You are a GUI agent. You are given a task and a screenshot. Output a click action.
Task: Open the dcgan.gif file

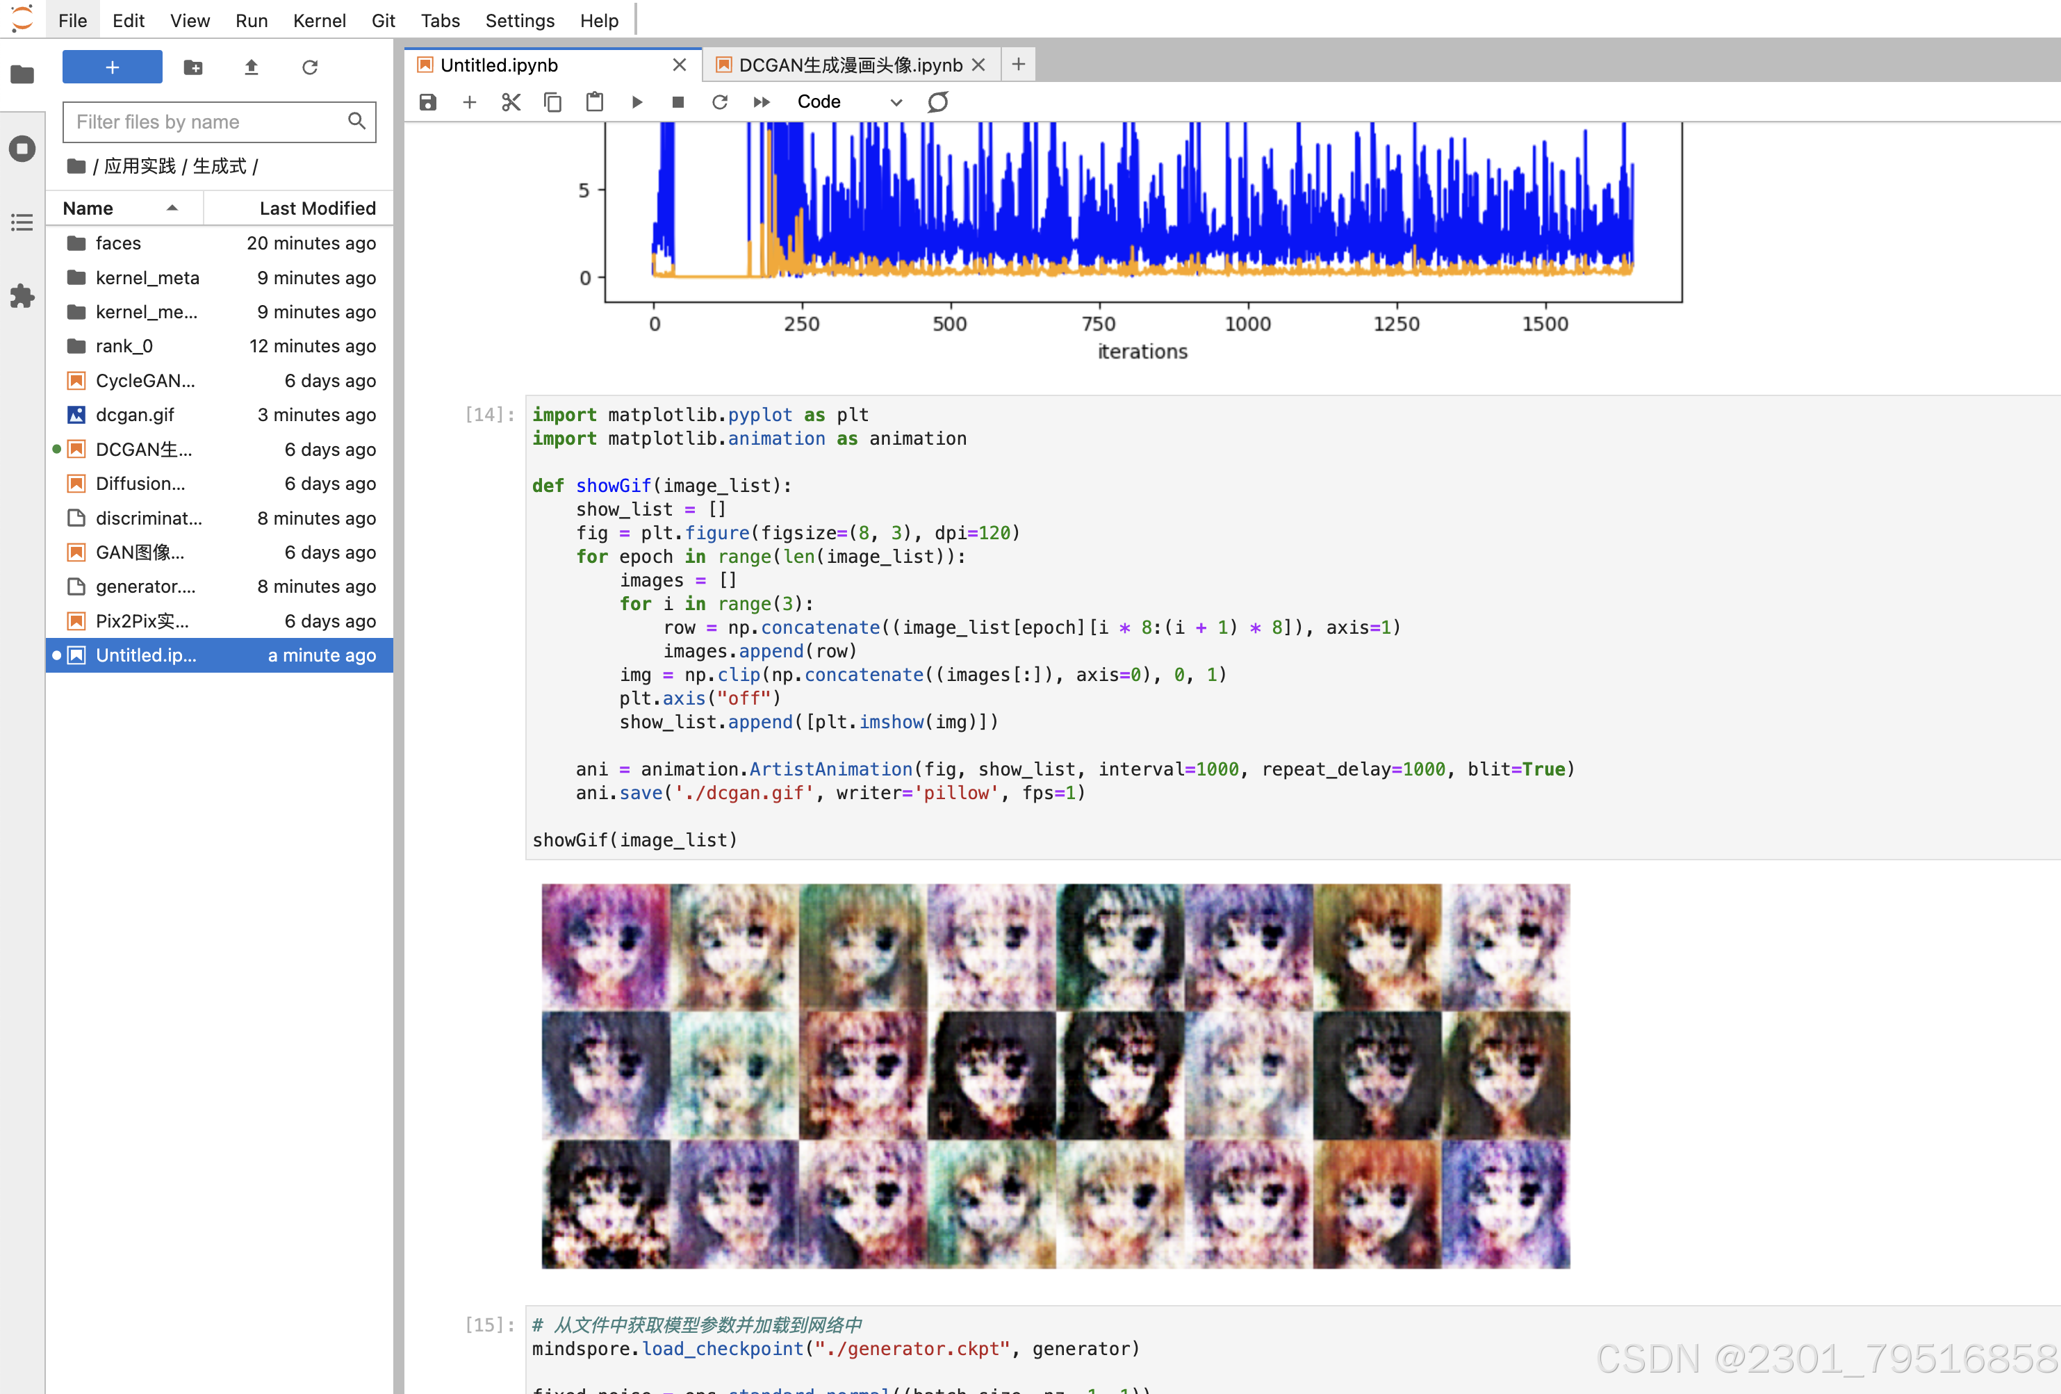point(135,415)
